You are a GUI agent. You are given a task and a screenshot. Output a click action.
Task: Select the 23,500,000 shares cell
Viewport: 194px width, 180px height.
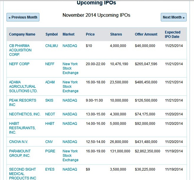[119, 82]
